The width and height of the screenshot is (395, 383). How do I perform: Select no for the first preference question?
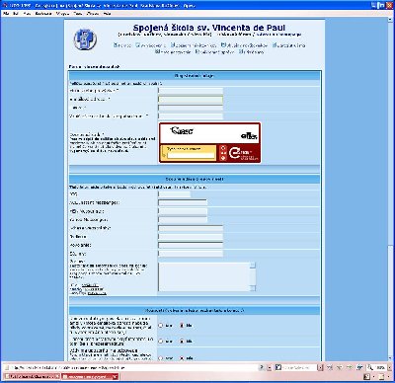pos(182,326)
